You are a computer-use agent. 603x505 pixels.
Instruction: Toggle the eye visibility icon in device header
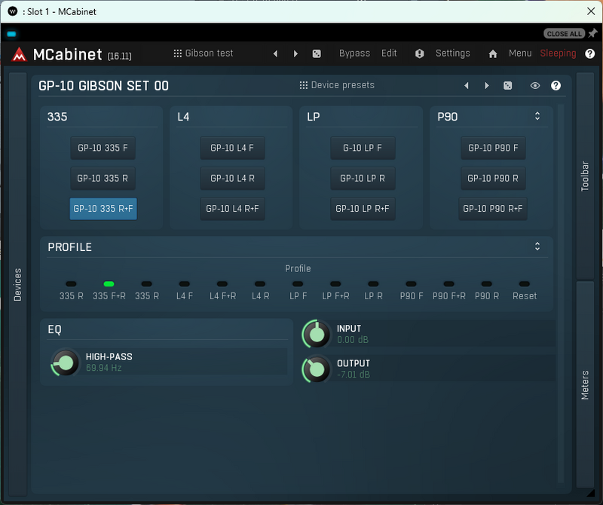click(535, 85)
